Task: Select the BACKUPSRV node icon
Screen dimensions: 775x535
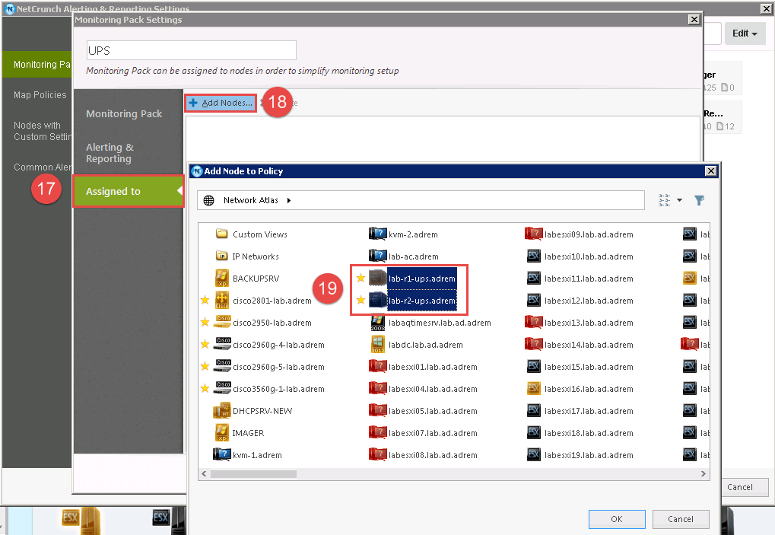Action: [x=222, y=279]
